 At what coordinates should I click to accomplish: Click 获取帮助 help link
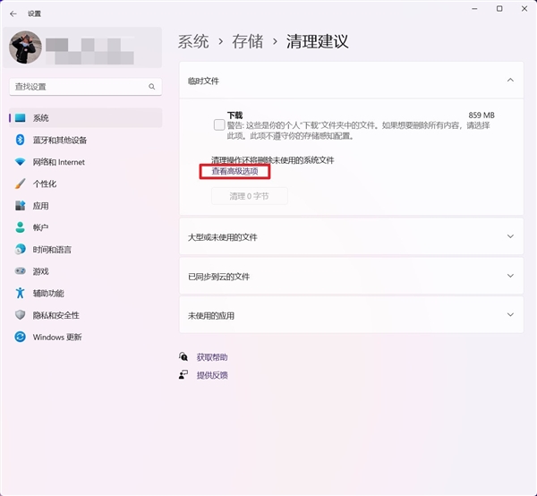click(x=212, y=356)
